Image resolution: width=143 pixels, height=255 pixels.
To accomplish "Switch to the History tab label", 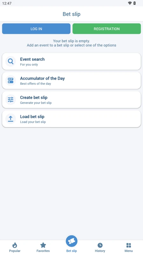I will 100,251.
